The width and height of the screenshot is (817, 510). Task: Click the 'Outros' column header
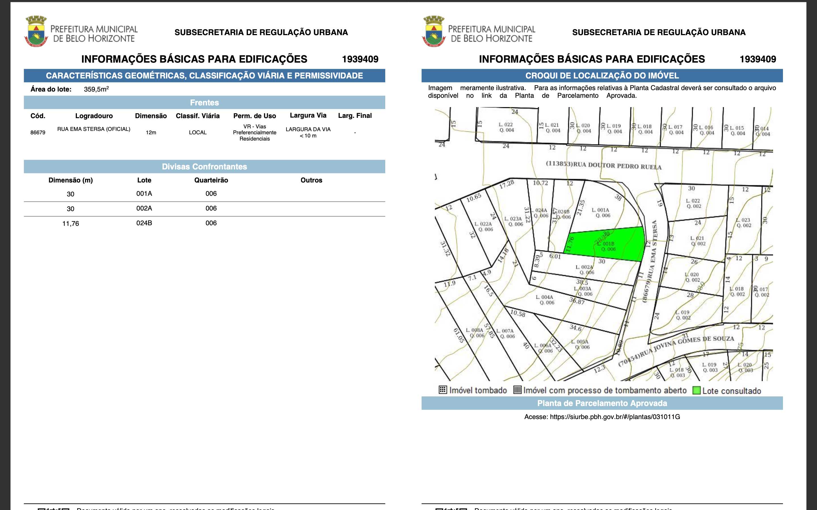click(x=311, y=180)
